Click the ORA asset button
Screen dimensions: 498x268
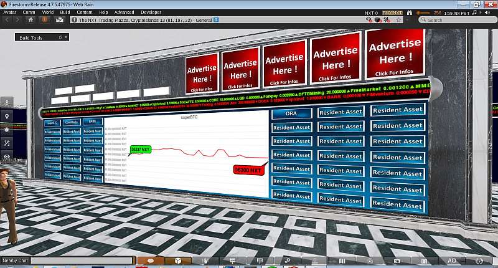291,113
